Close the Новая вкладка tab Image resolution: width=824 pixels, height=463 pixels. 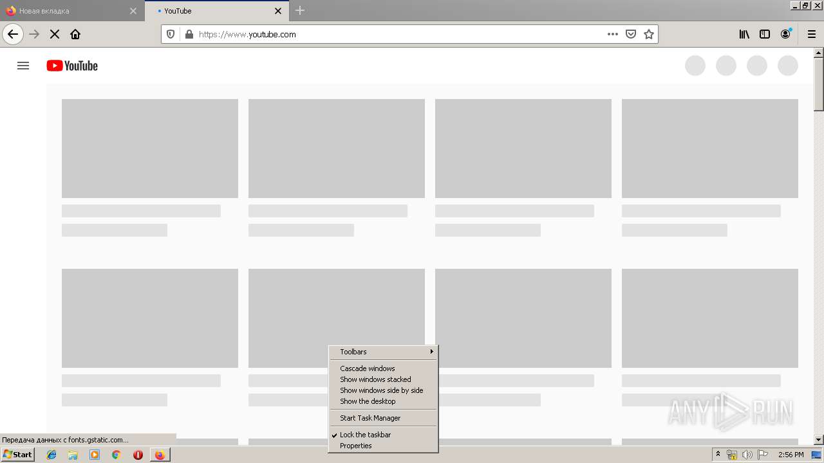[133, 11]
